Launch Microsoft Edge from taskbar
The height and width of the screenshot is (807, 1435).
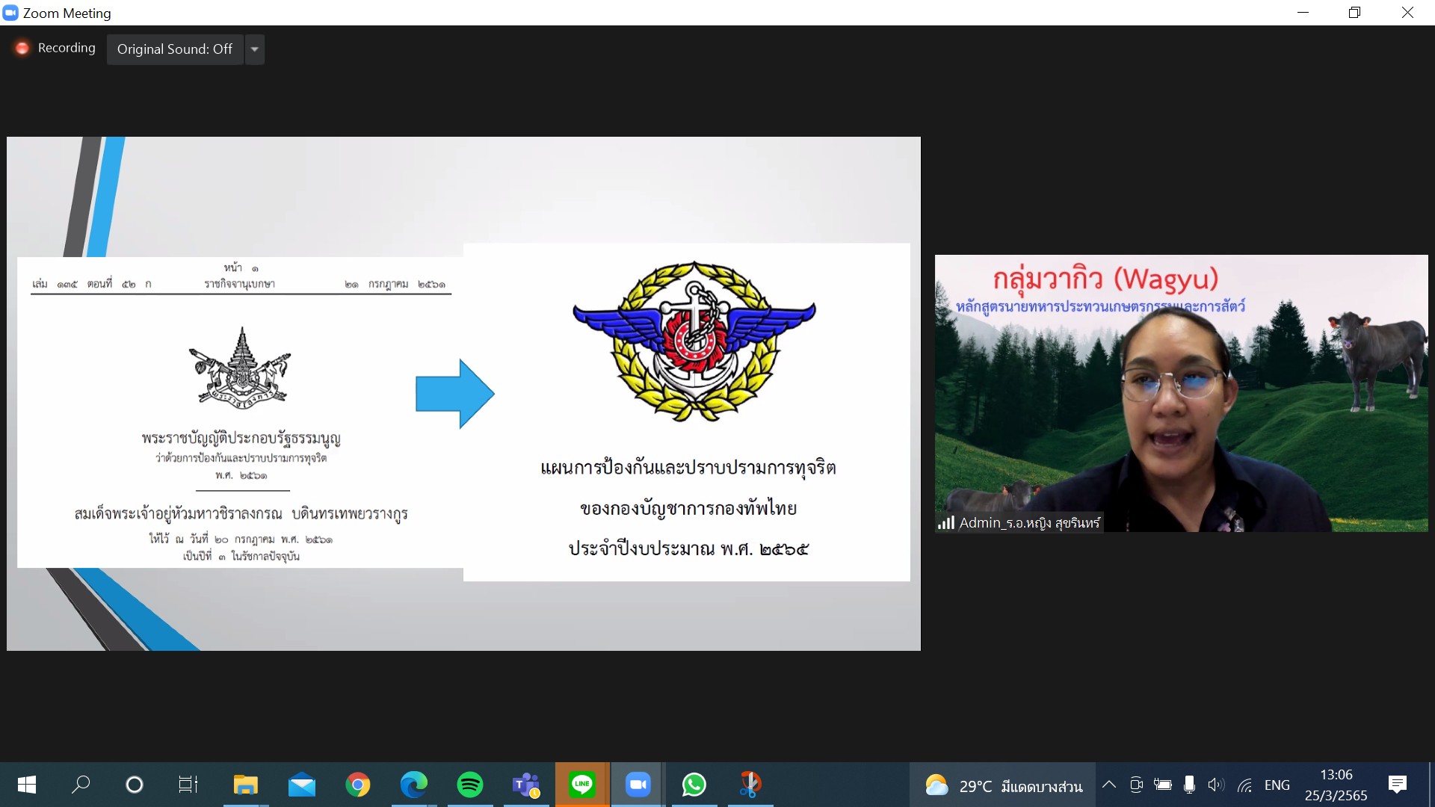click(414, 785)
